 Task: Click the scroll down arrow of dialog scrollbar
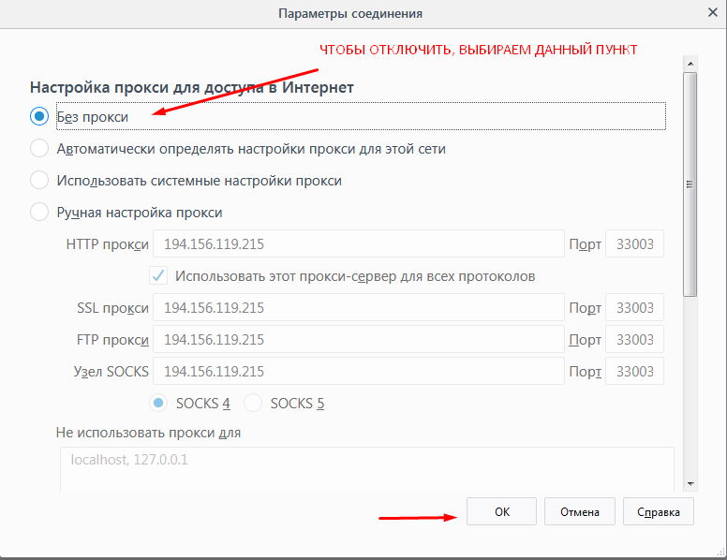[x=690, y=483]
